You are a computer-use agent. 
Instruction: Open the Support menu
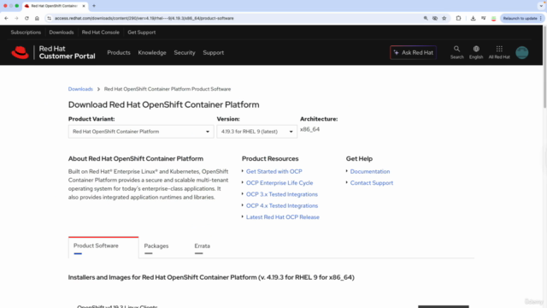point(213,52)
